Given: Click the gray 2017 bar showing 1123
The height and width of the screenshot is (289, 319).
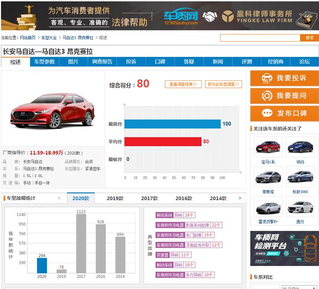Looking at the screenshot, I should tap(81, 243).
